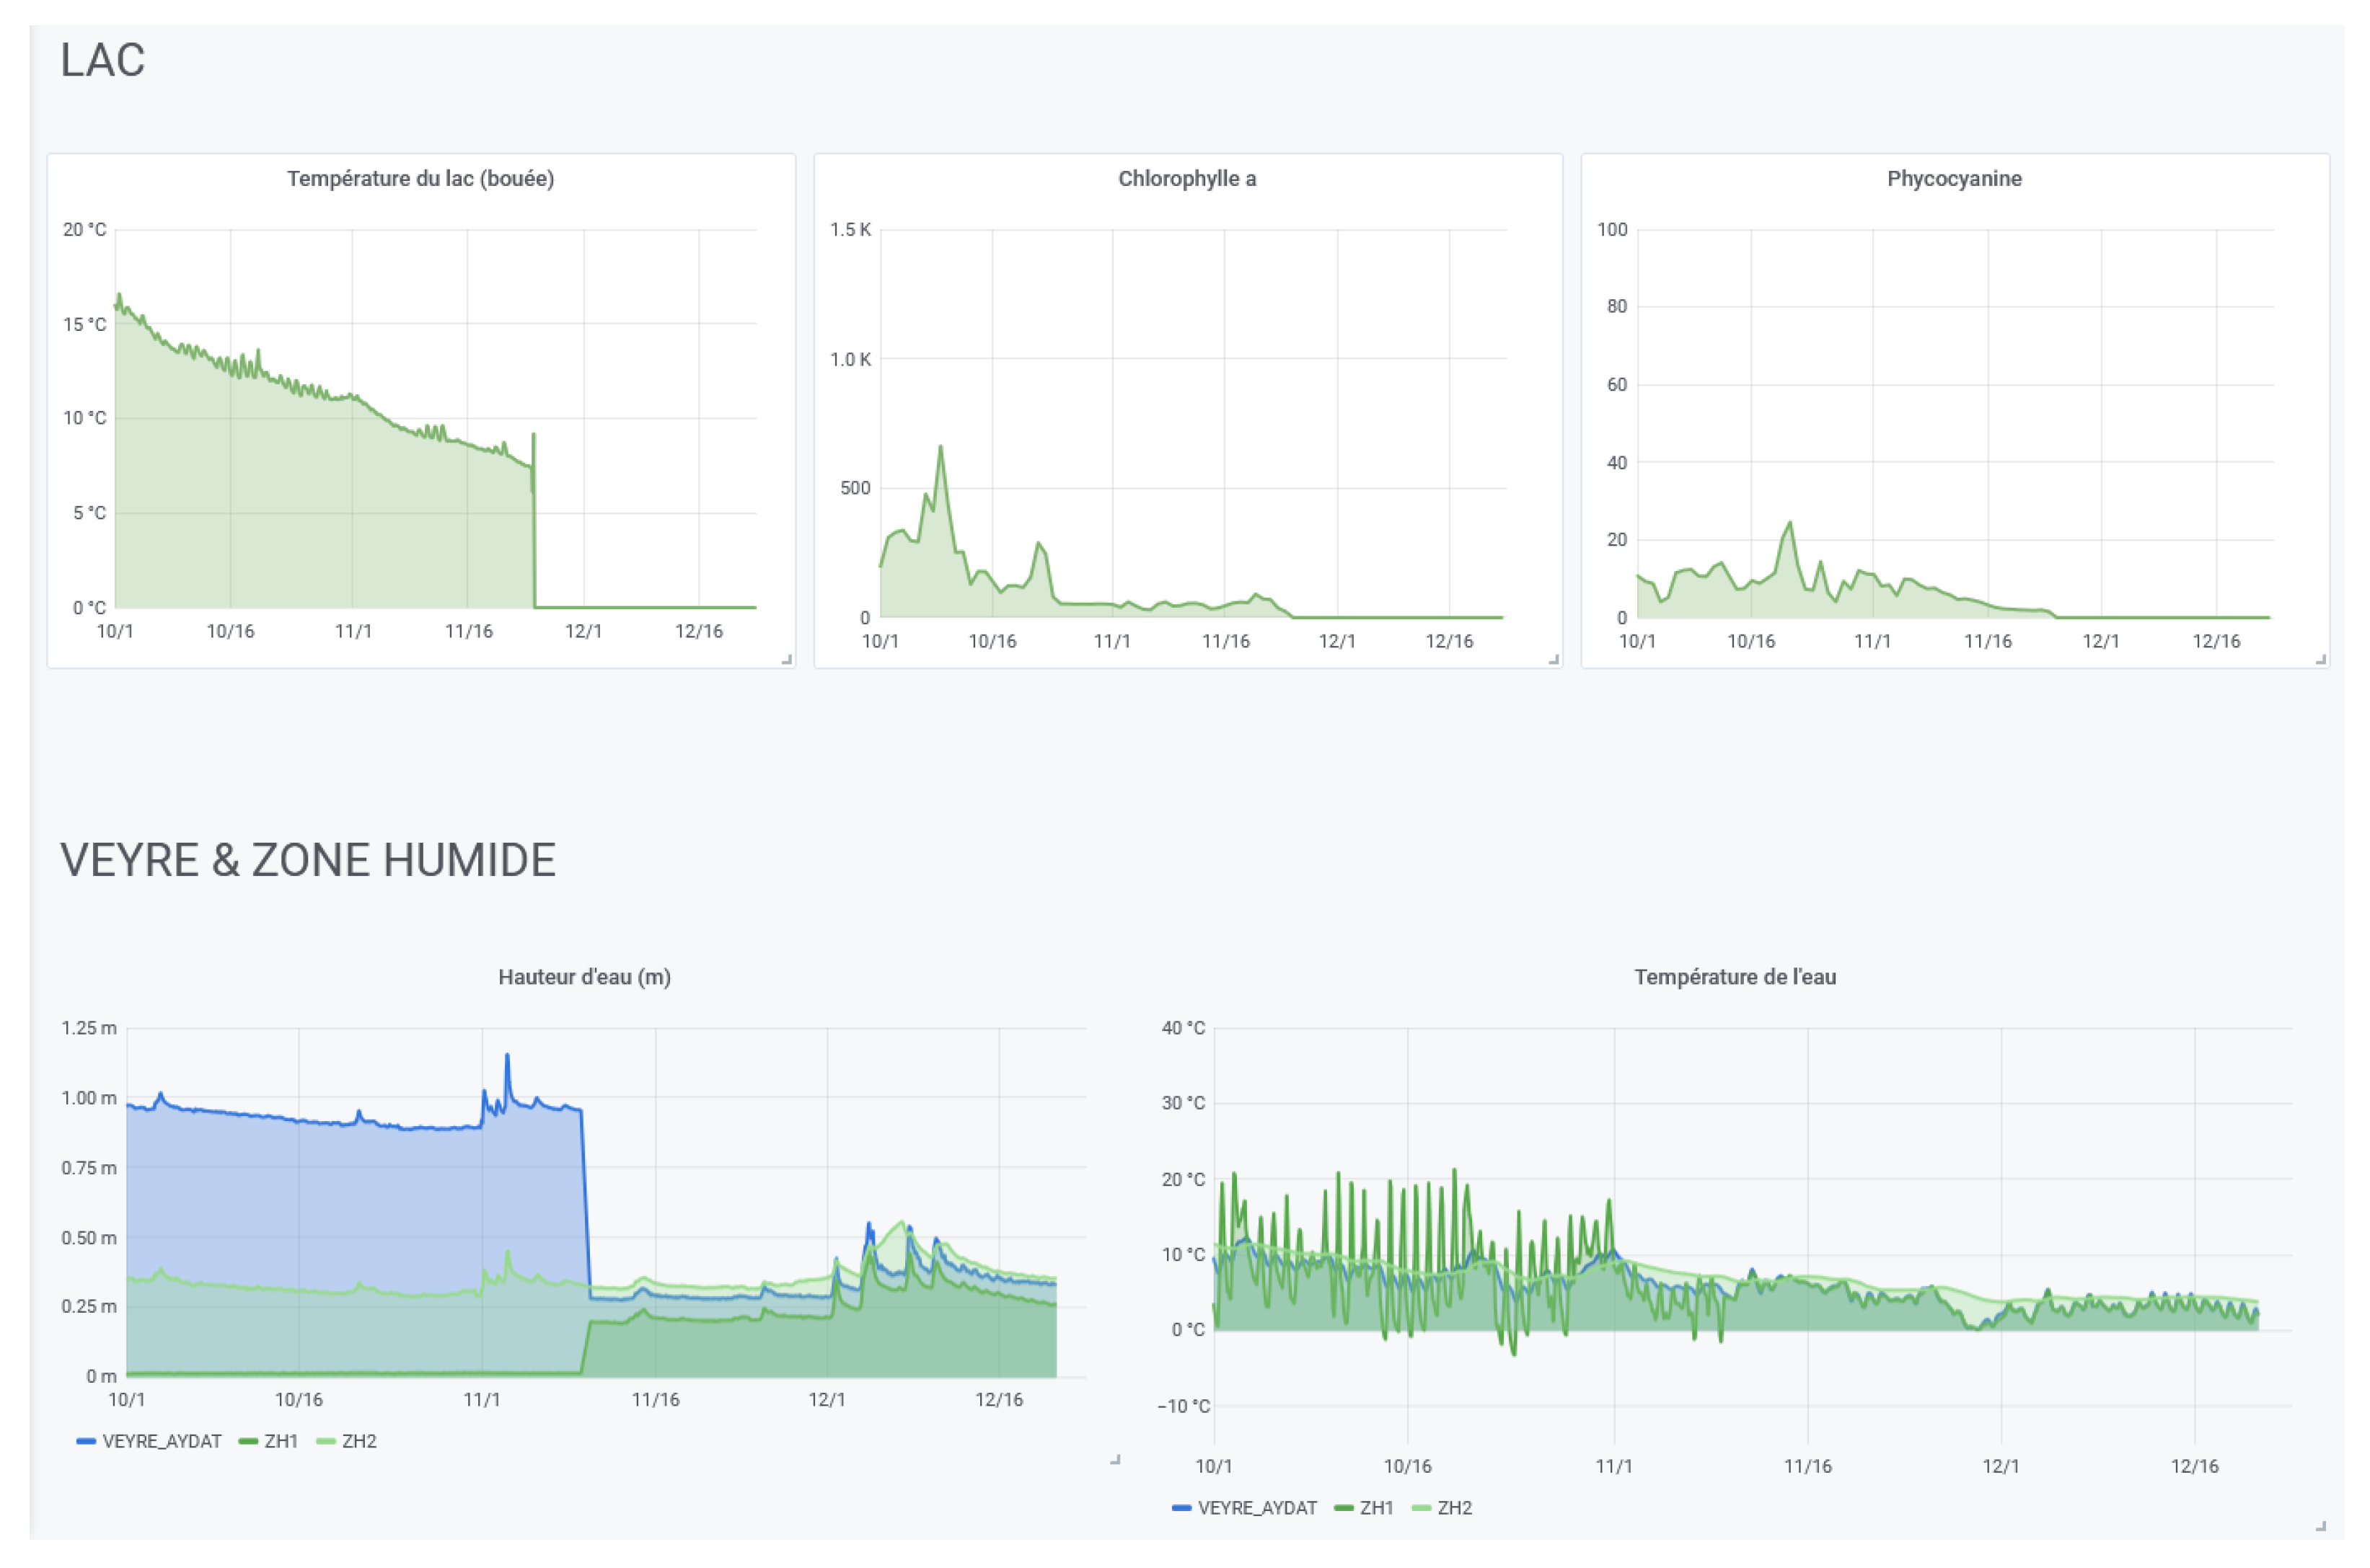Viewport: 2370px width, 1568px height.
Task: Toggle VEYRE_AYDAT series in Température de l'eau legend
Action: pos(1256,1508)
